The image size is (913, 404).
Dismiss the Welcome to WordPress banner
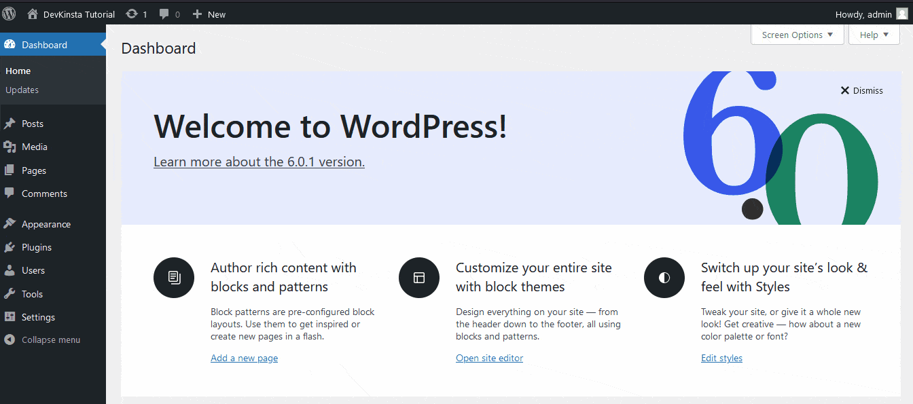coord(861,90)
